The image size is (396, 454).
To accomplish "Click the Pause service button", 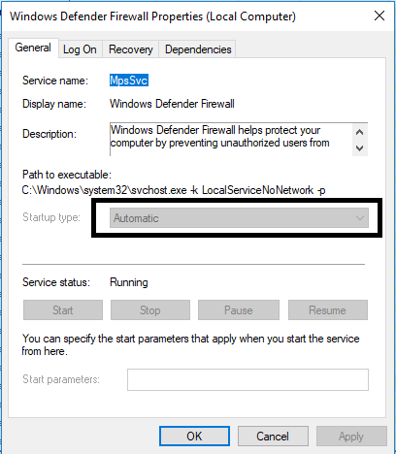I will (x=239, y=310).
